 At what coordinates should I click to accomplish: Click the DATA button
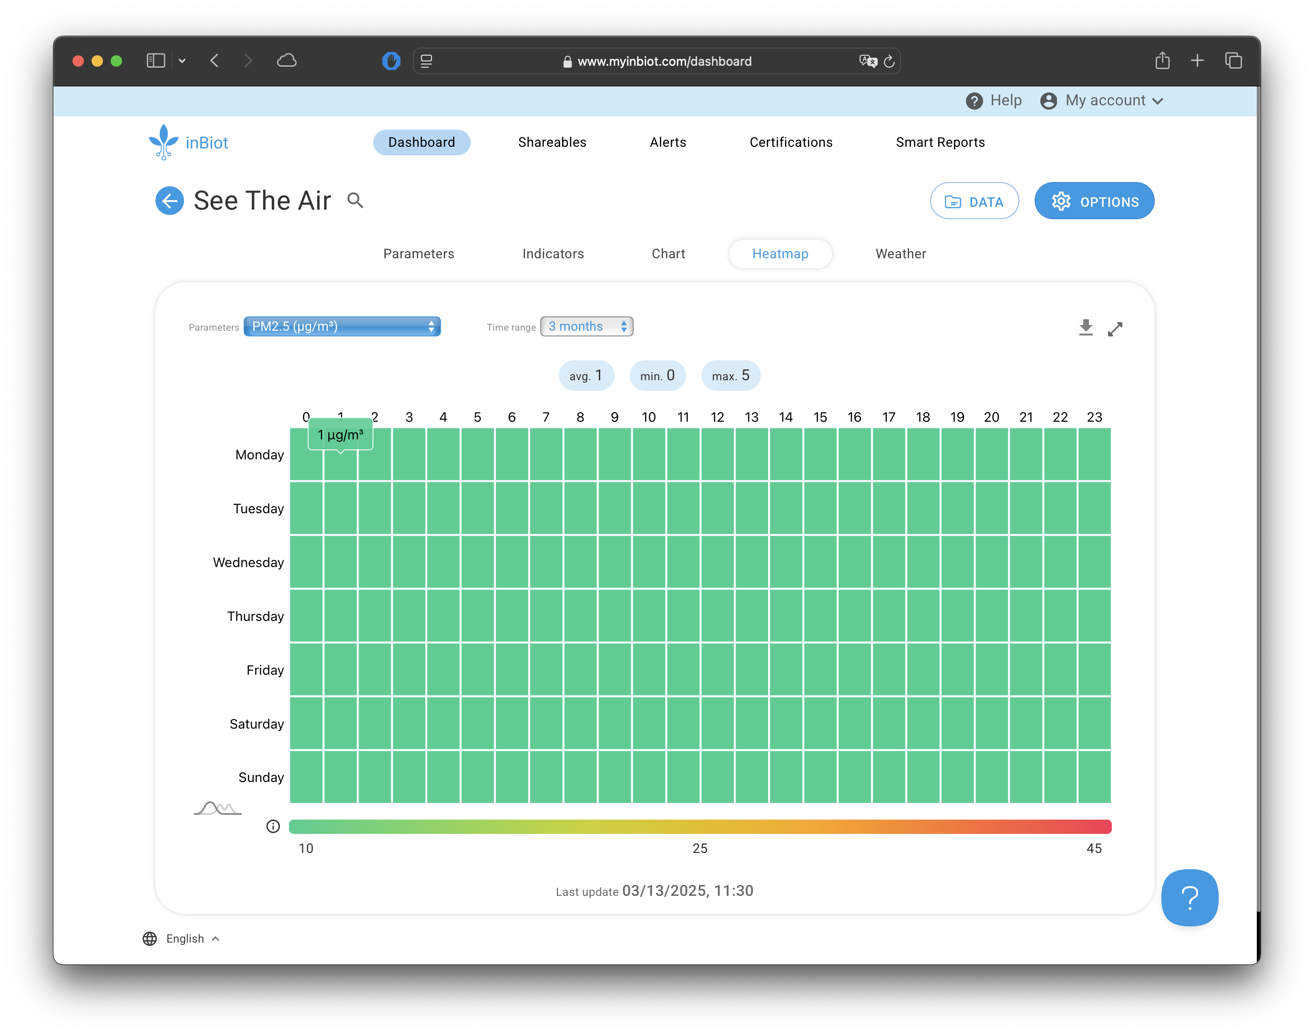pos(974,202)
